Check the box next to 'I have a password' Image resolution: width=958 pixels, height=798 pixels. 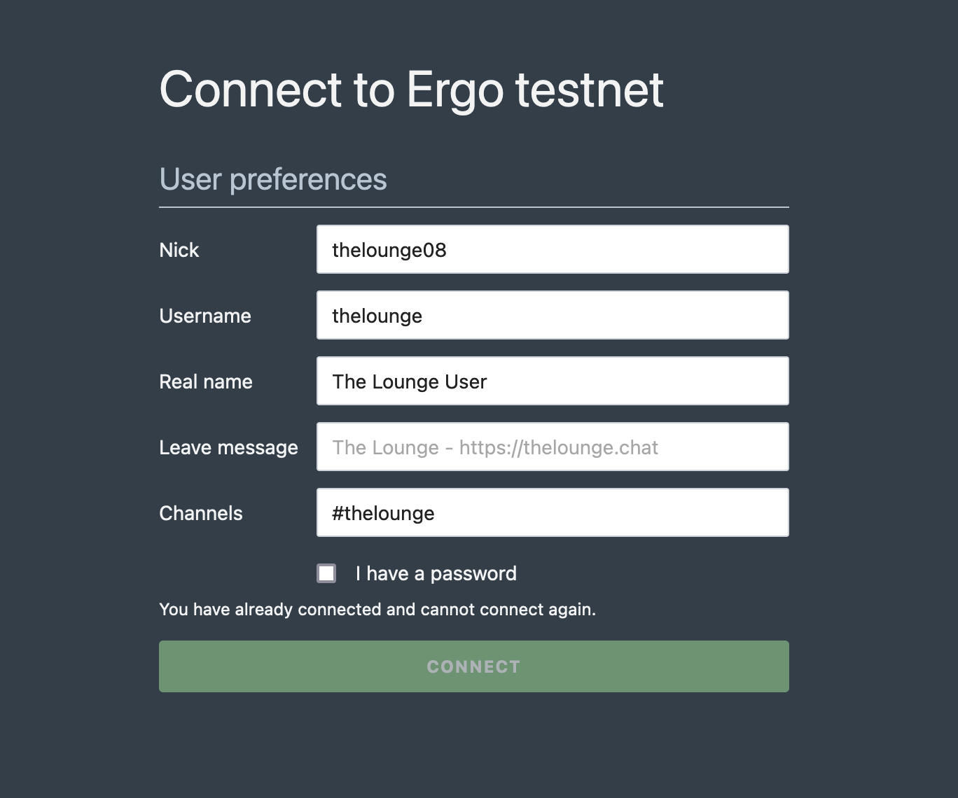(326, 573)
